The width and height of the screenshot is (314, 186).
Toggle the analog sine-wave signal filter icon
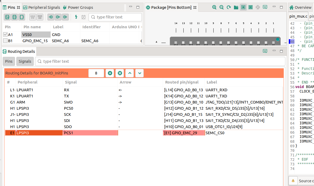point(33,17)
